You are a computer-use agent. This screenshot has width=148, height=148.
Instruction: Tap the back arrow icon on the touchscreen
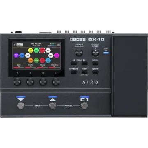[x=14, y=45]
